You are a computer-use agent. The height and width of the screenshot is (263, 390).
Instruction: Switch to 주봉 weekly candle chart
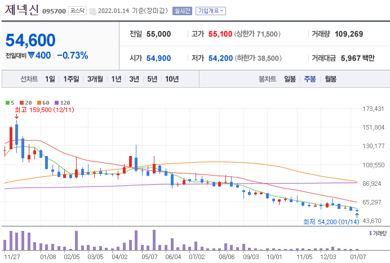(x=310, y=79)
